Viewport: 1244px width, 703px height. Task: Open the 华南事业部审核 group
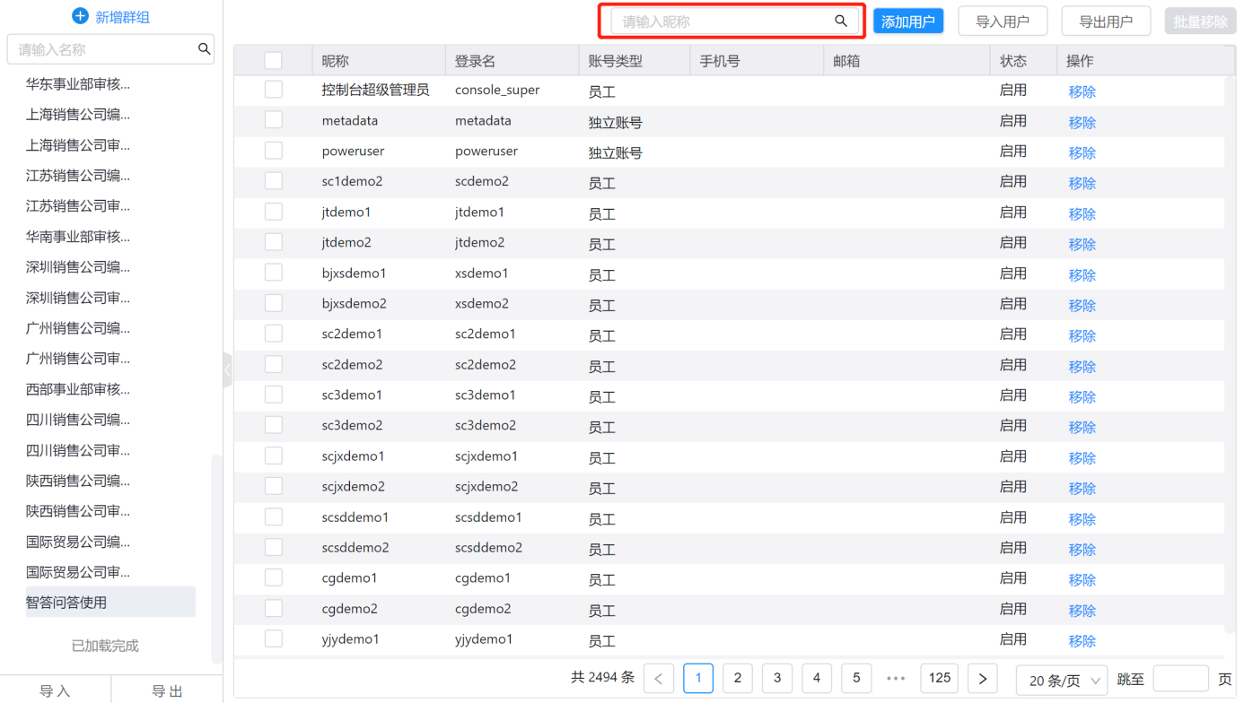point(78,237)
